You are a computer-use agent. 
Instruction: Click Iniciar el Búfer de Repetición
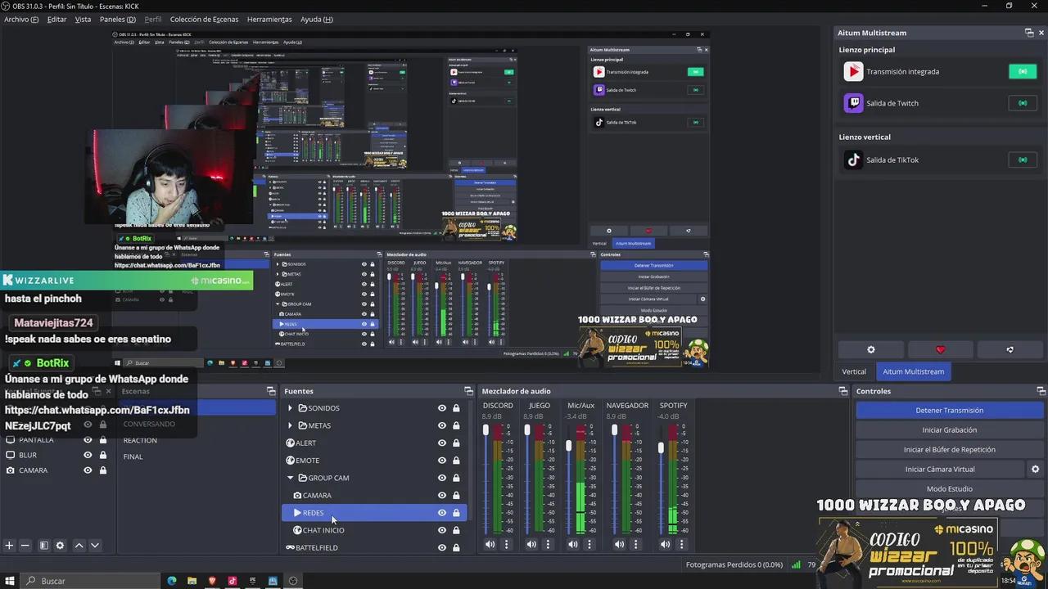tap(949, 450)
